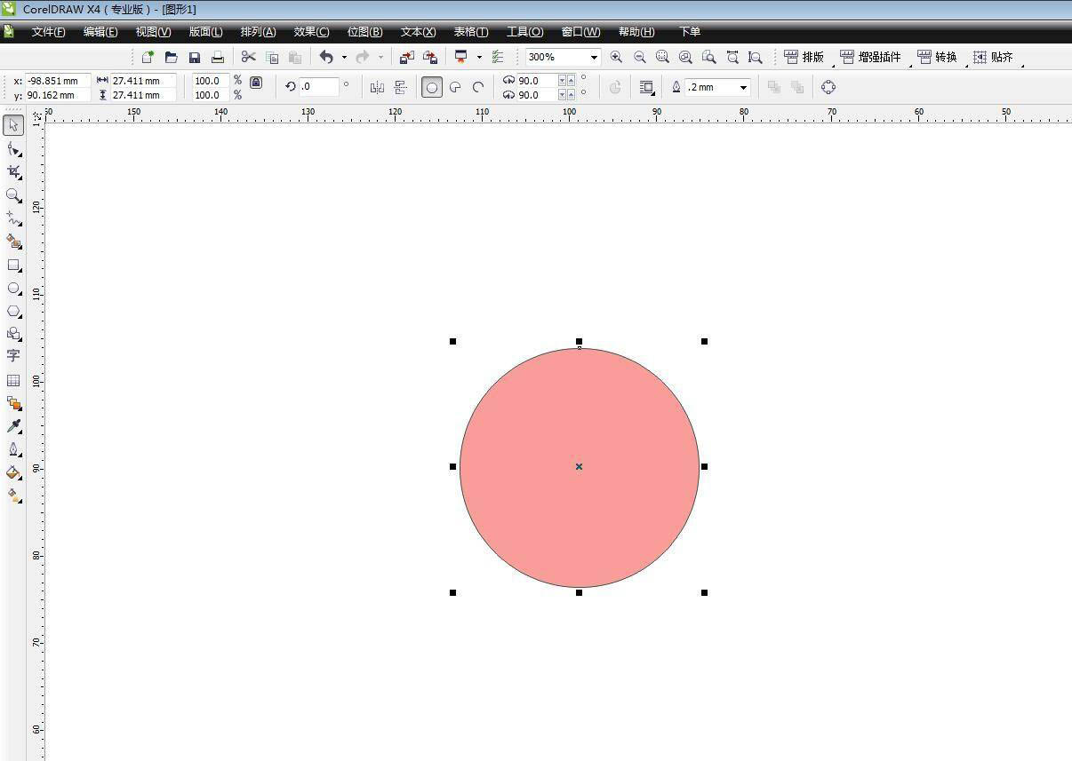Click the 排版 button
The width and height of the screenshot is (1072, 761).
pos(804,57)
